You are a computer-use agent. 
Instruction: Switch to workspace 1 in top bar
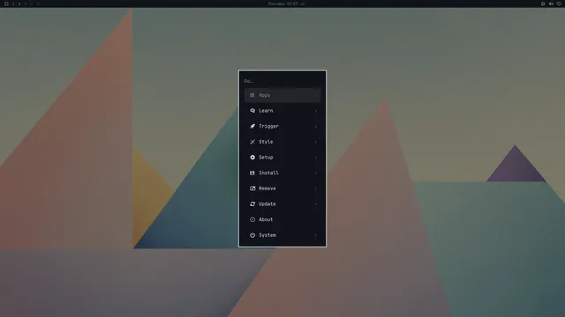point(13,4)
